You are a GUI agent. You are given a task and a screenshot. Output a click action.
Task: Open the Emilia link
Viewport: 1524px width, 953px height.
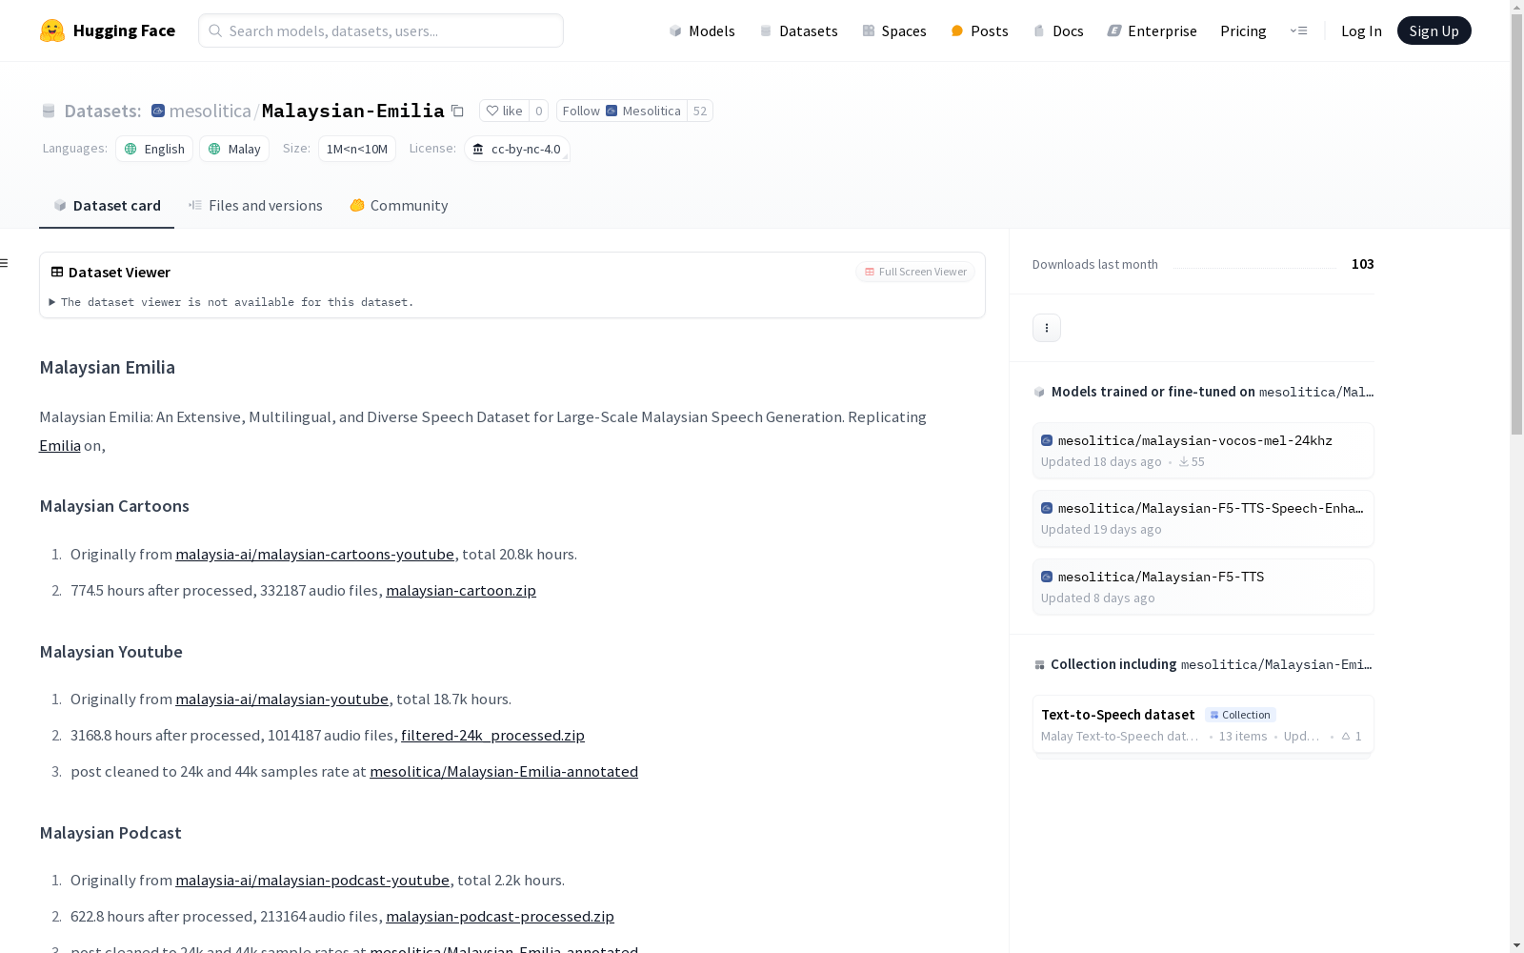pos(60,445)
